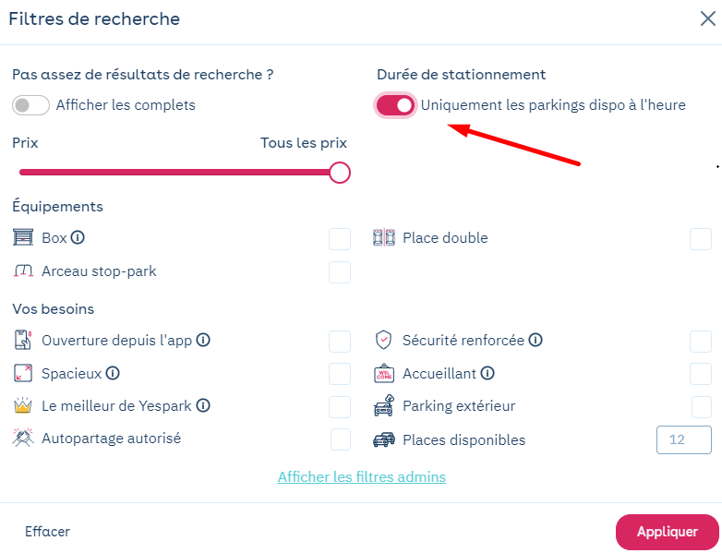This screenshot has width=722, height=553.
Task: Select the Parking extérieur checkbox
Action: [702, 407]
